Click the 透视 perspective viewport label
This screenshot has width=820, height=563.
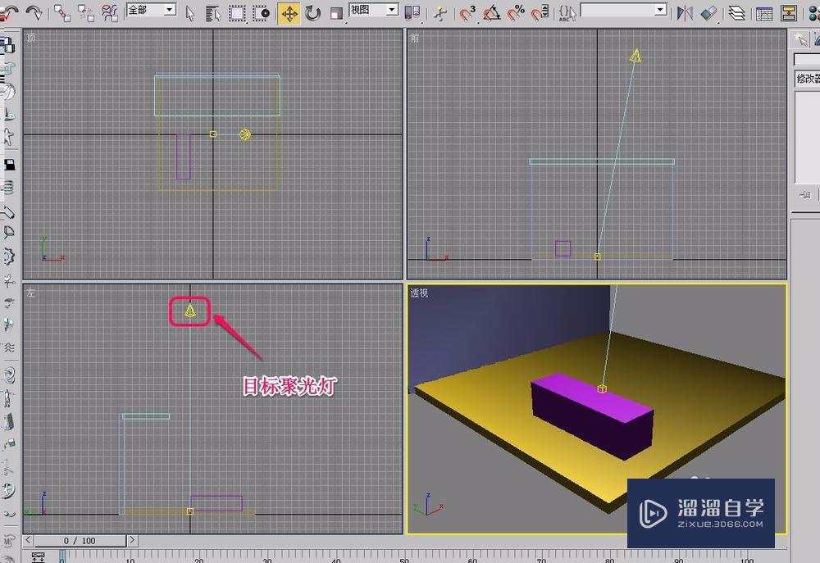click(x=419, y=293)
